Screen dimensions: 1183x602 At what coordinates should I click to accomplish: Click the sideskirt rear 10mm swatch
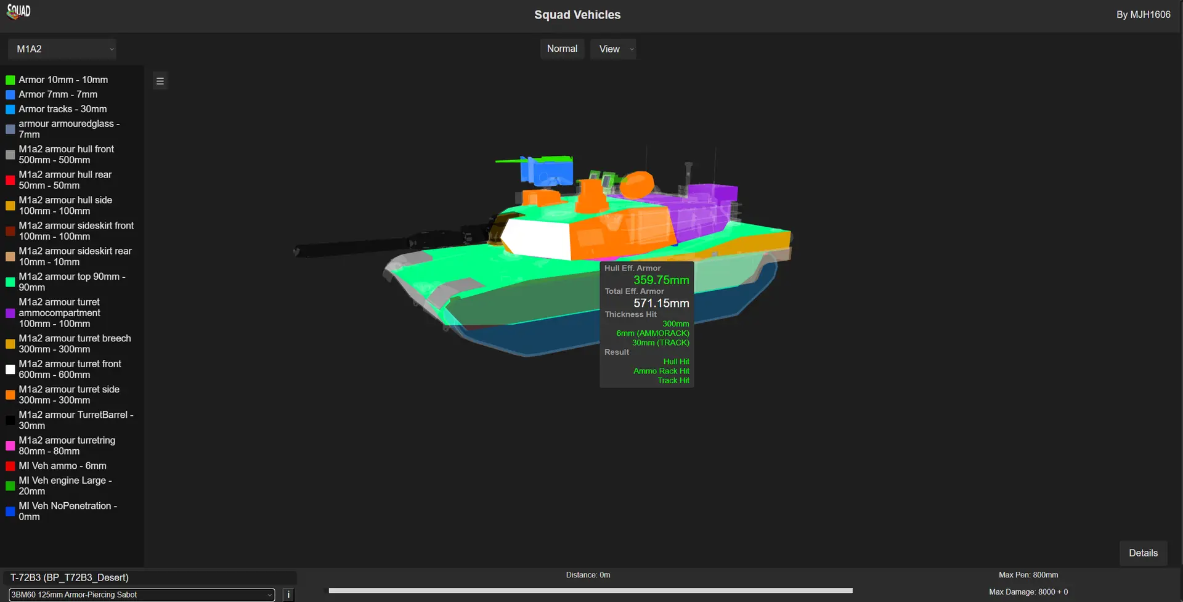coord(10,256)
